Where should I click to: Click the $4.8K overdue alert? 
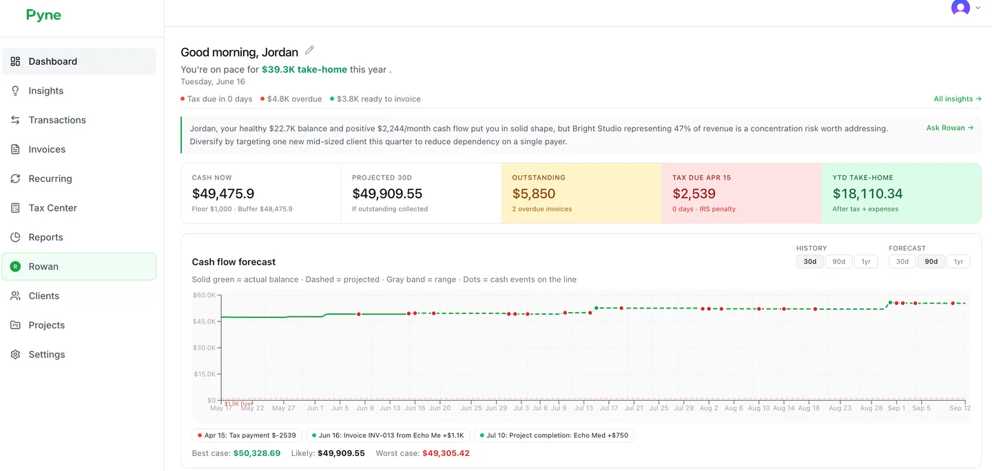tap(291, 99)
